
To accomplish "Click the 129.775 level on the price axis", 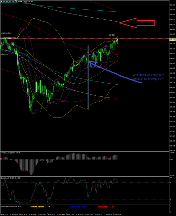I will (173, 117).
